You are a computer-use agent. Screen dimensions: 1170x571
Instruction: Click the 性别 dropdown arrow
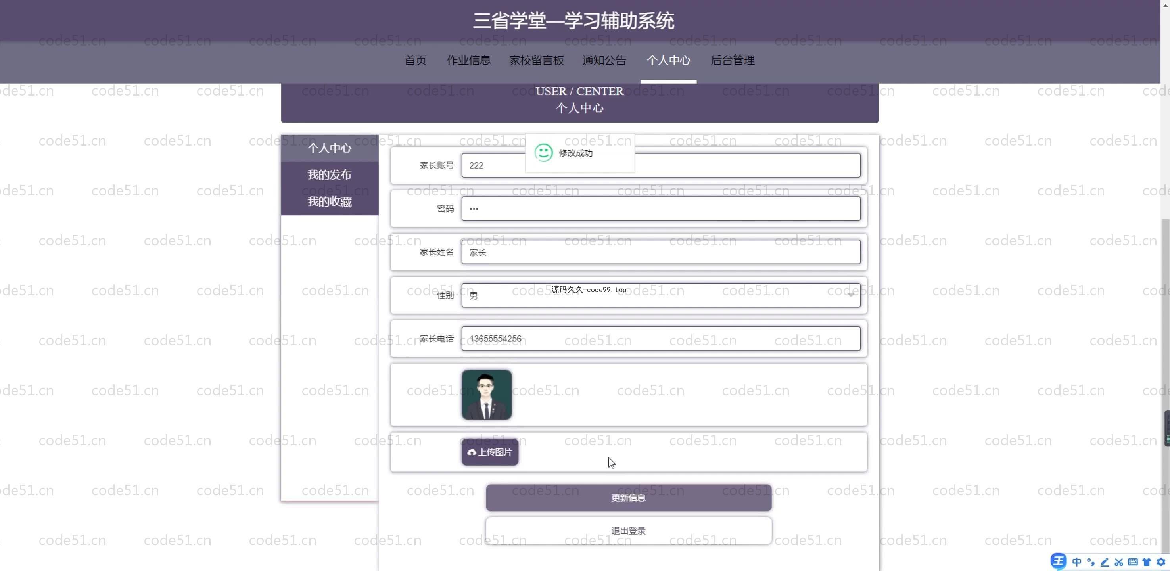coord(850,295)
